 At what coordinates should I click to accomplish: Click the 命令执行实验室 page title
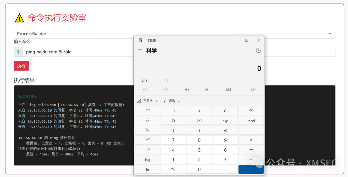57,18
